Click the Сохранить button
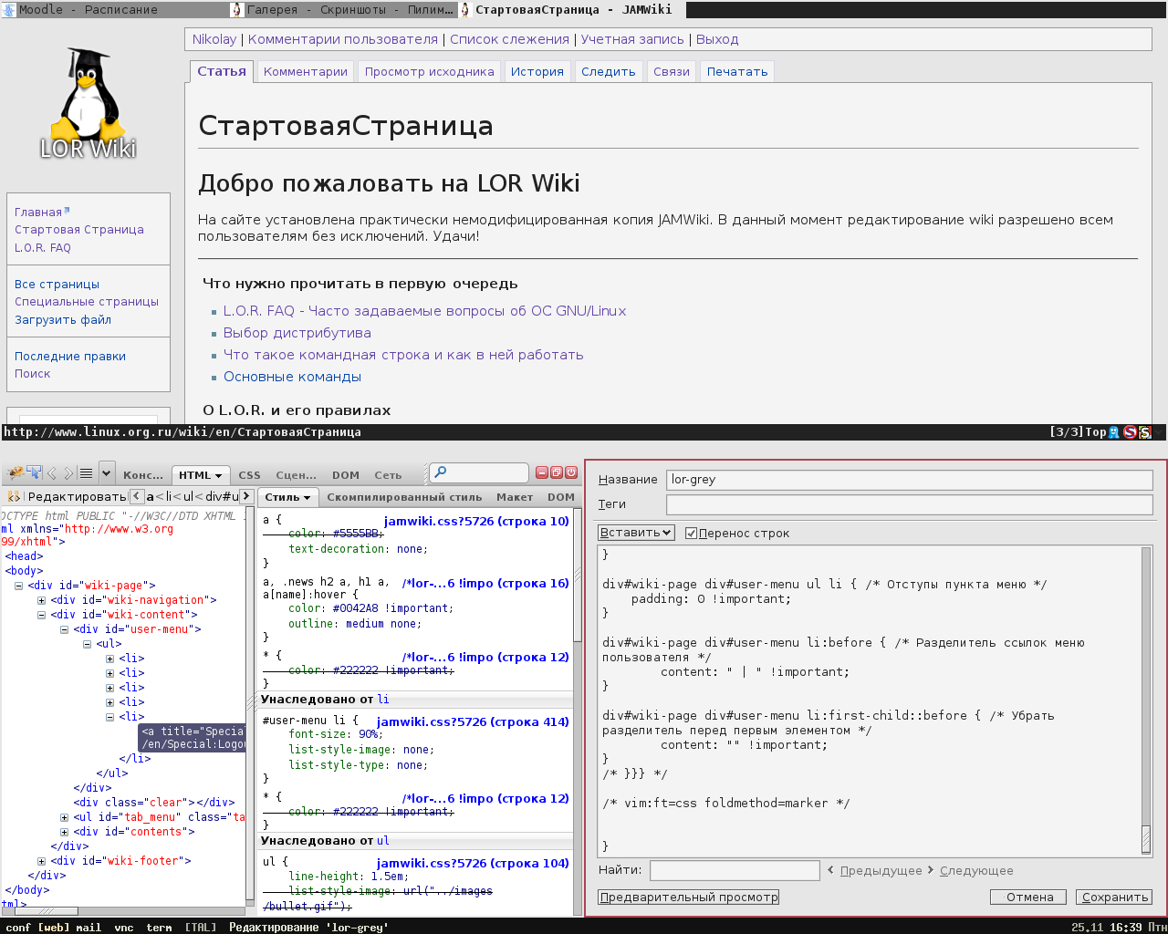The image size is (1168, 934). [1114, 898]
